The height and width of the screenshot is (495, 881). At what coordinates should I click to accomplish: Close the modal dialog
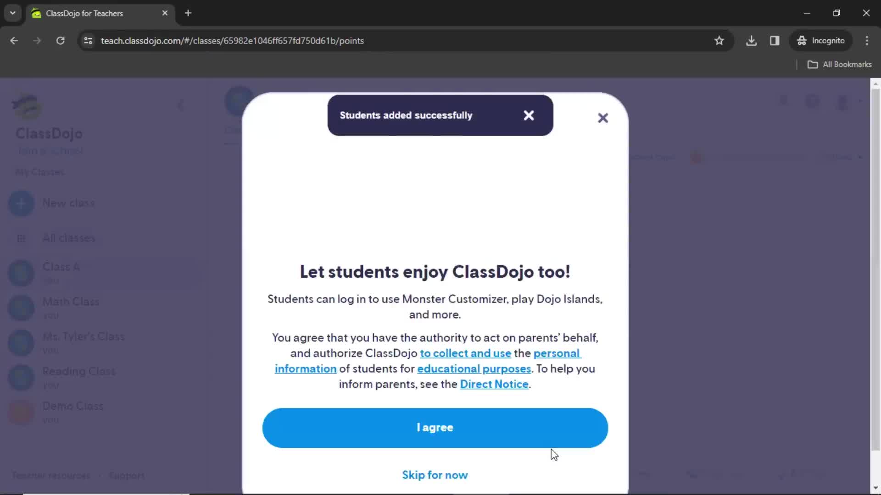pyautogui.click(x=602, y=117)
